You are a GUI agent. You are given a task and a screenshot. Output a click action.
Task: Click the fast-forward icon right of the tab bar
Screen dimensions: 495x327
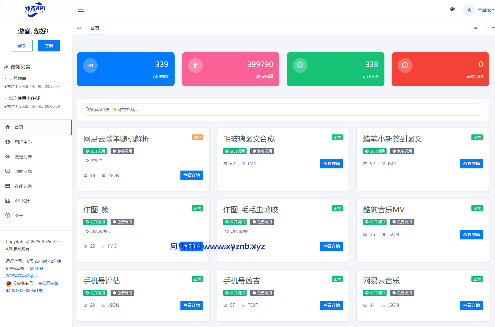tap(475, 28)
